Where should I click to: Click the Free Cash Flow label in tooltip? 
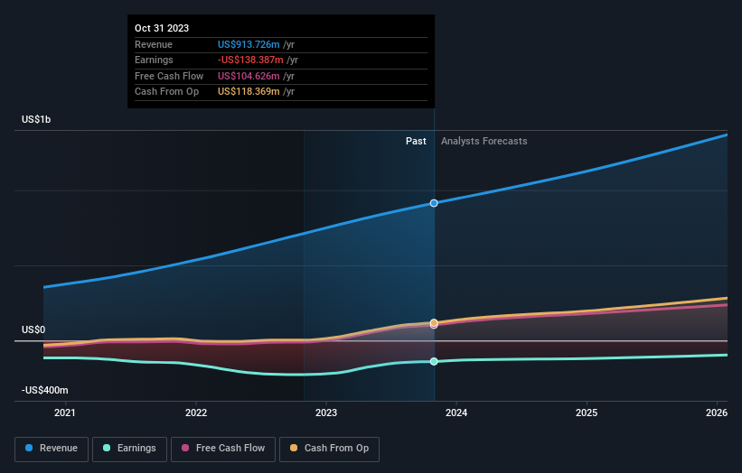pos(169,76)
